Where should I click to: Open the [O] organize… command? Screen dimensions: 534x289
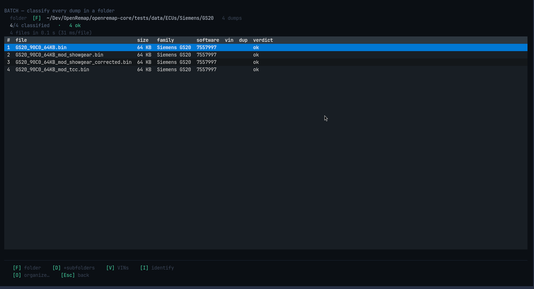[31, 275]
